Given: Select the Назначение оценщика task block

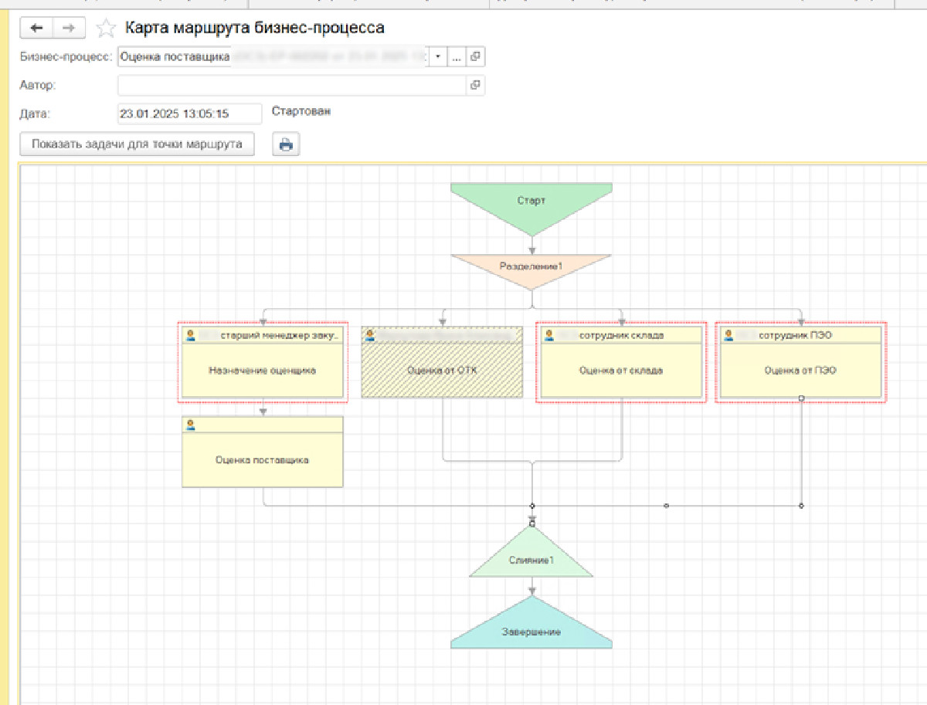Looking at the screenshot, I should point(263,371).
